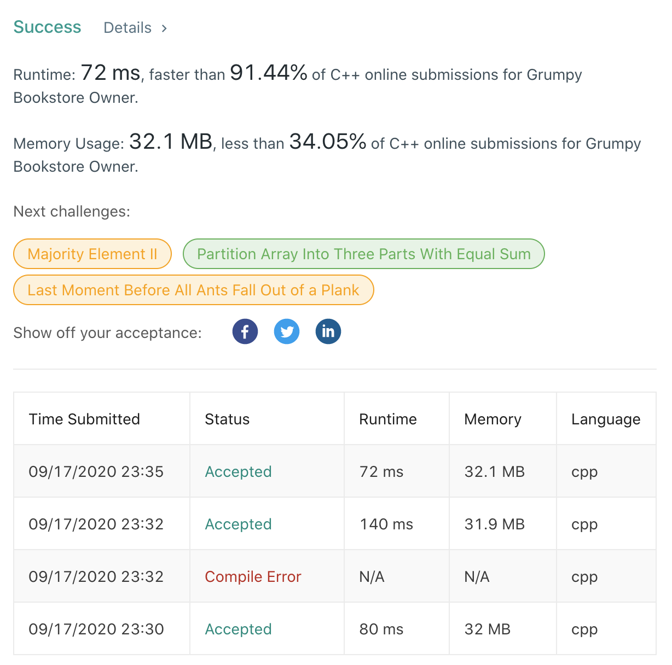Screen dimensions: 672x665
Task: Click the Memory column header
Action: tap(493, 419)
